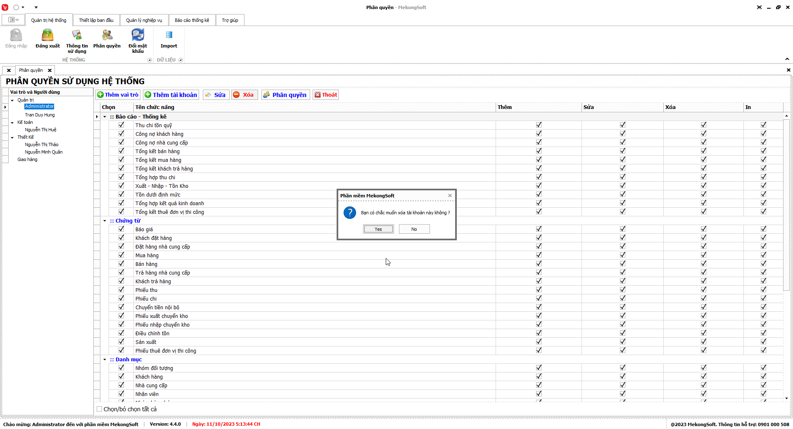The image size is (793, 429).
Task: Collapse the Kế toán tree node
Action: pyautogui.click(x=12, y=123)
